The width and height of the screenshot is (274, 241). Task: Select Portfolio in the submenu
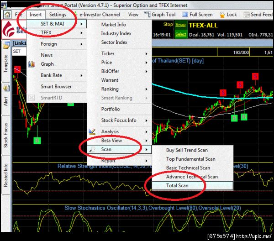(120, 109)
